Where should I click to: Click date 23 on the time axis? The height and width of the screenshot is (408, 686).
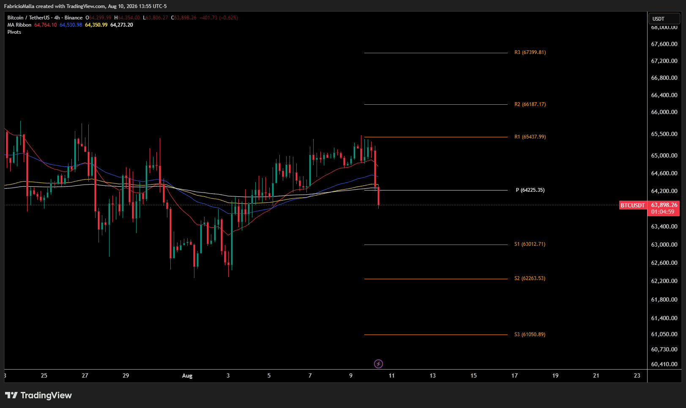point(637,375)
